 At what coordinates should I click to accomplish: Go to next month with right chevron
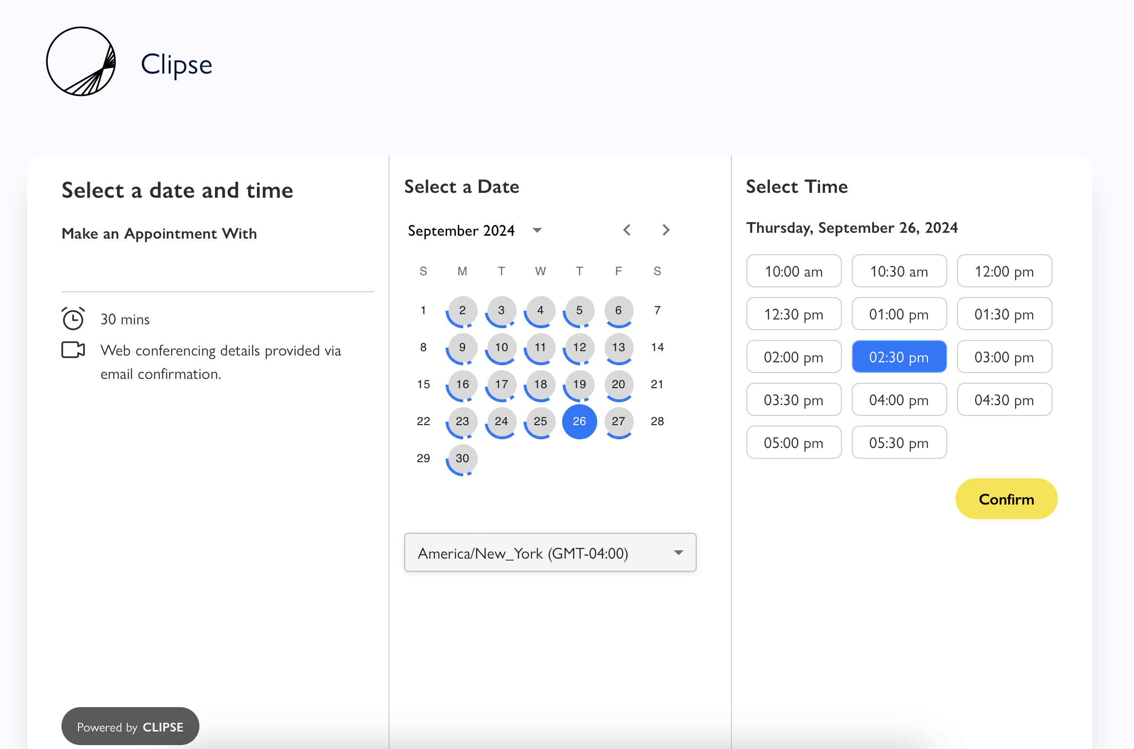click(666, 230)
